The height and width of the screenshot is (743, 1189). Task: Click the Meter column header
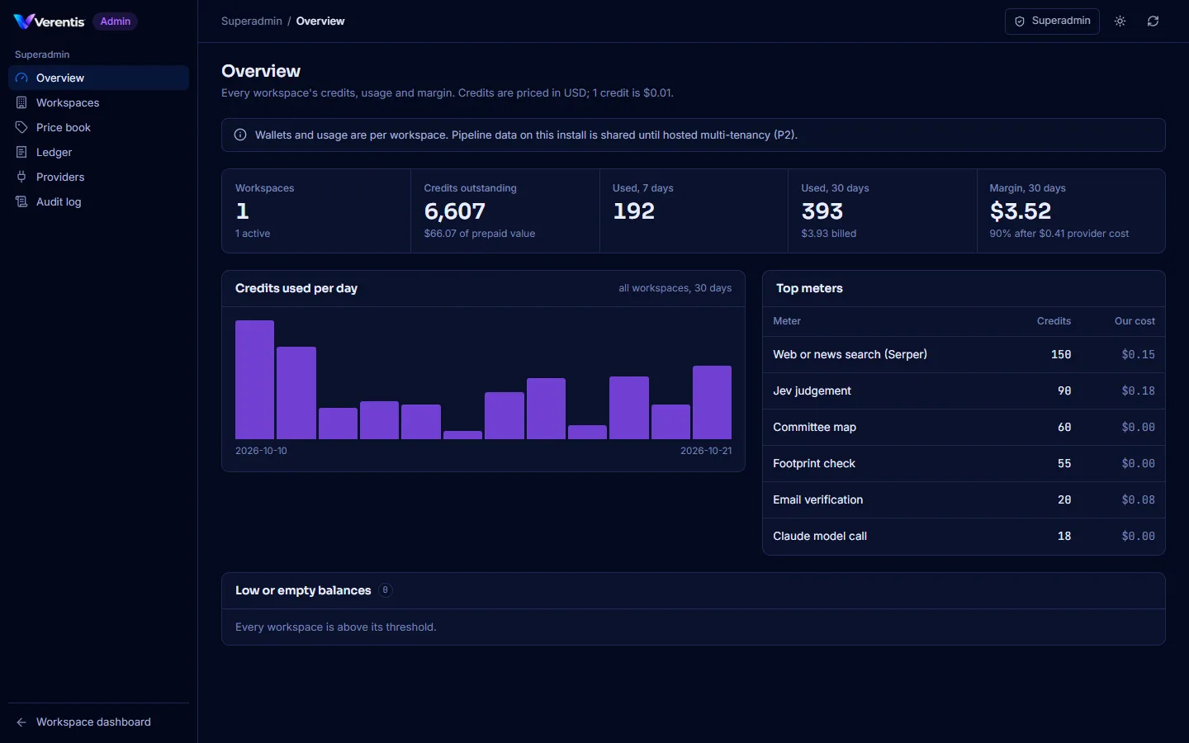787,321
